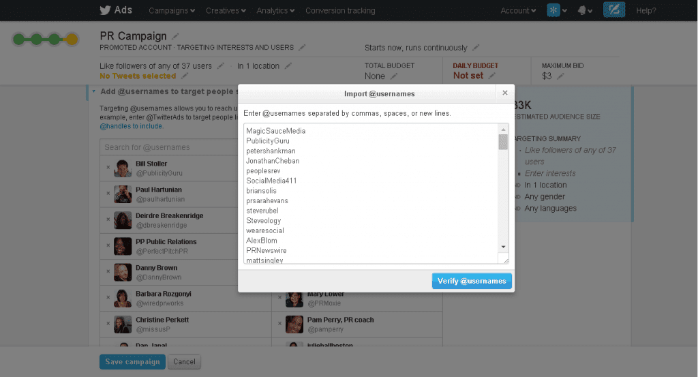Click the usernames textarea scrollbar down arrow
This screenshot has width=698, height=377.
[503, 247]
